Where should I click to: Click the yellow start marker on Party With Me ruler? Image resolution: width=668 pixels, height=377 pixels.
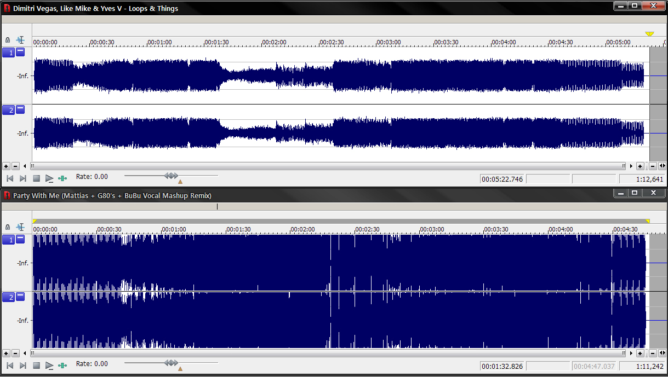point(35,222)
